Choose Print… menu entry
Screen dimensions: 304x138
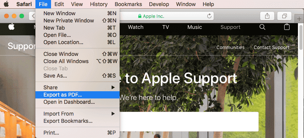(x=77, y=133)
